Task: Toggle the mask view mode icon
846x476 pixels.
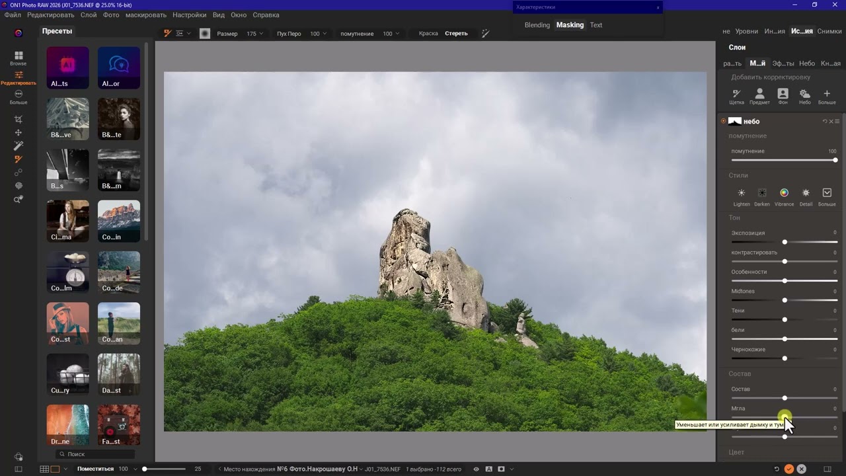Action: 501,469
